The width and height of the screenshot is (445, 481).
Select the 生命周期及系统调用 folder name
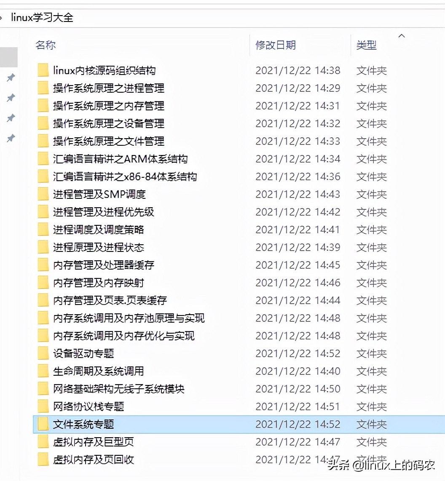tap(99, 371)
